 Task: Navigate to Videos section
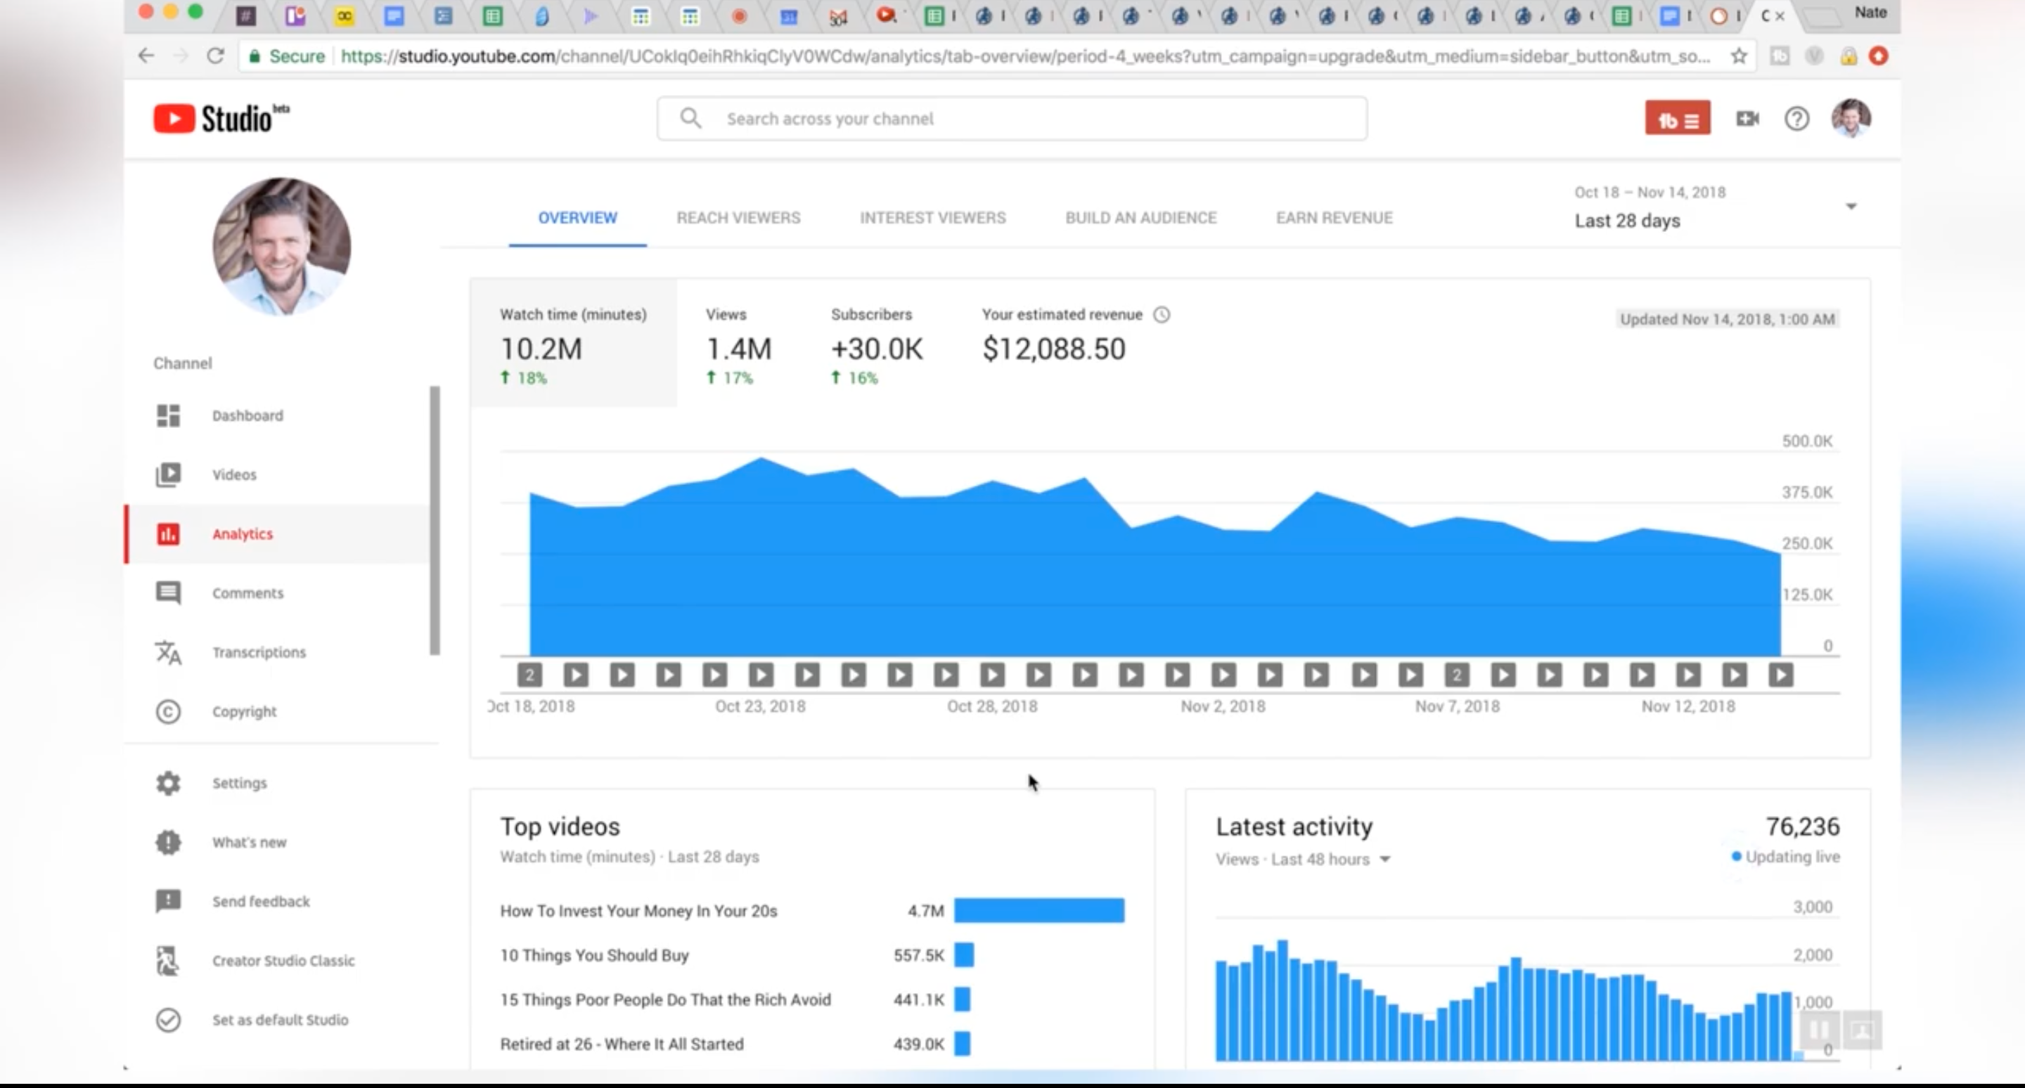click(235, 474)
